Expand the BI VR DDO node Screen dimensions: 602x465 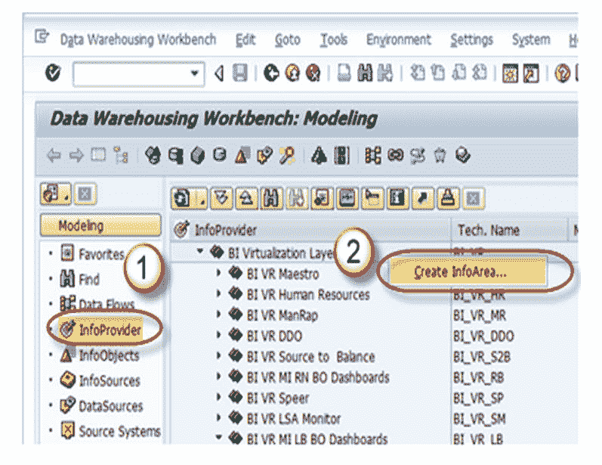218,335
